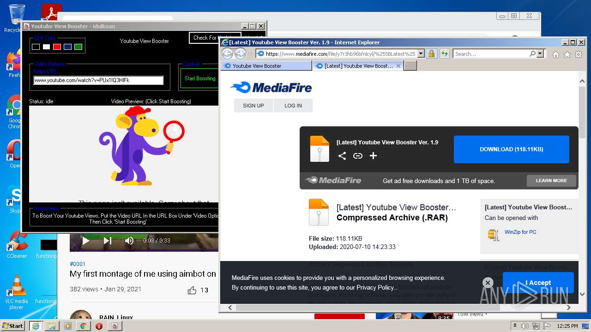Select white GUI color swatch
The image size is (591, 332).
coord(46,47)
